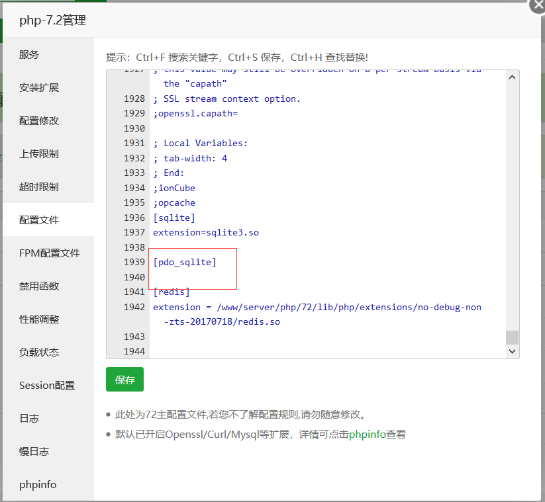
Task: View the 负载状态 tab
Action: 48,352
